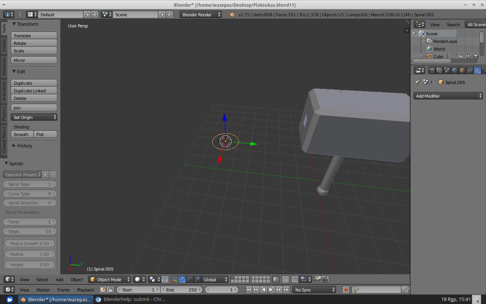Render an OpenGL animation (clapperboard icon)
This screenshot has height=304, width=486.
(x=325, y=279)
